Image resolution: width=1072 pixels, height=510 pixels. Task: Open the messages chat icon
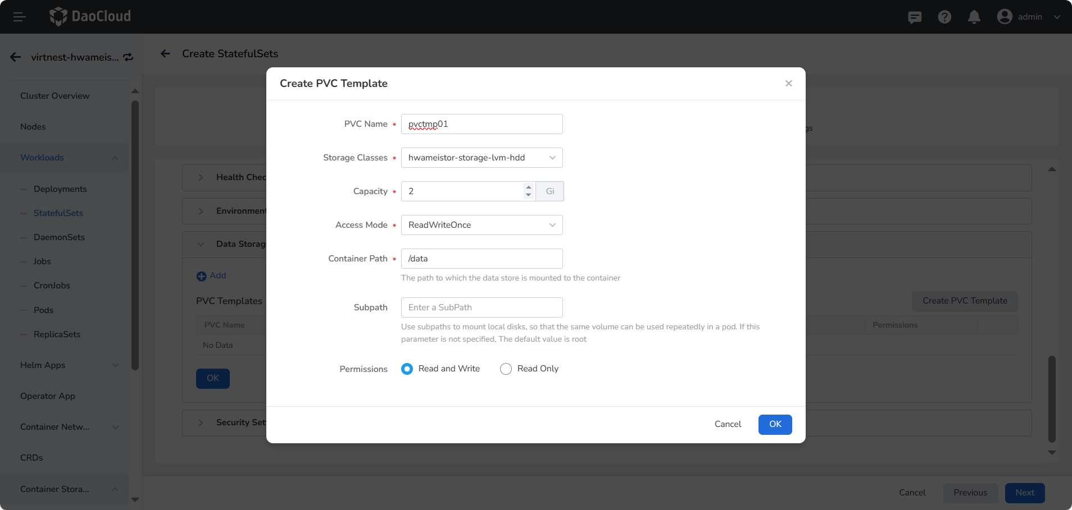tap(915, 17)
